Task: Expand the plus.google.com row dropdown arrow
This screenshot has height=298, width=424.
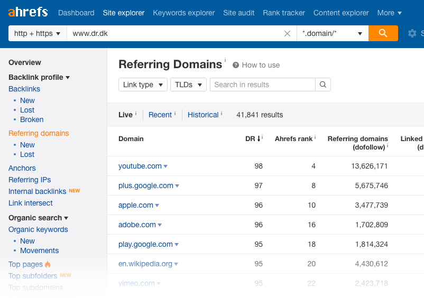Action: click(x=177, y=186)
